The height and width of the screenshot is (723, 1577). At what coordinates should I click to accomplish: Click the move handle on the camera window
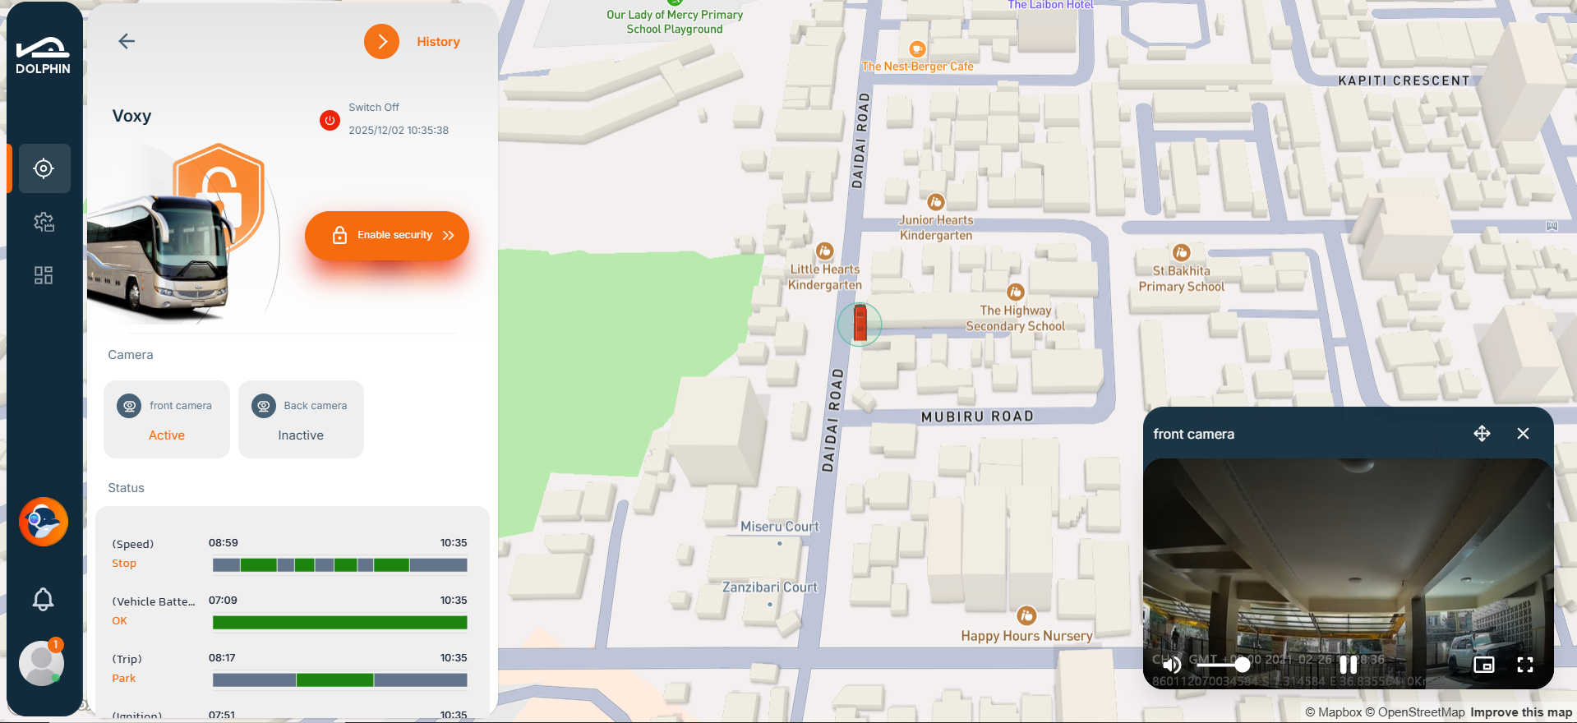click(x=1482, y=434)
